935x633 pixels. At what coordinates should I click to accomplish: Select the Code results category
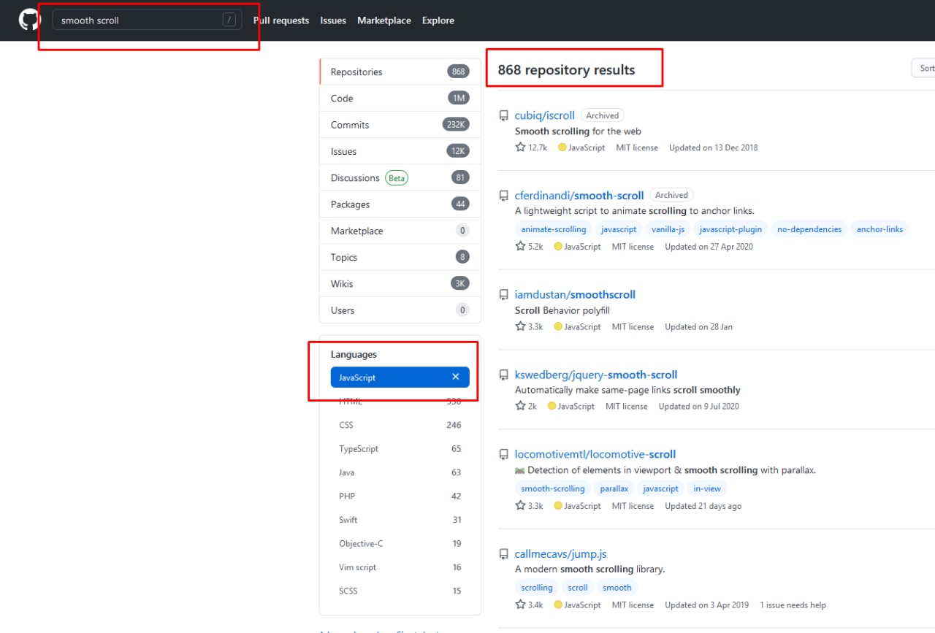[x=400, y=99]
